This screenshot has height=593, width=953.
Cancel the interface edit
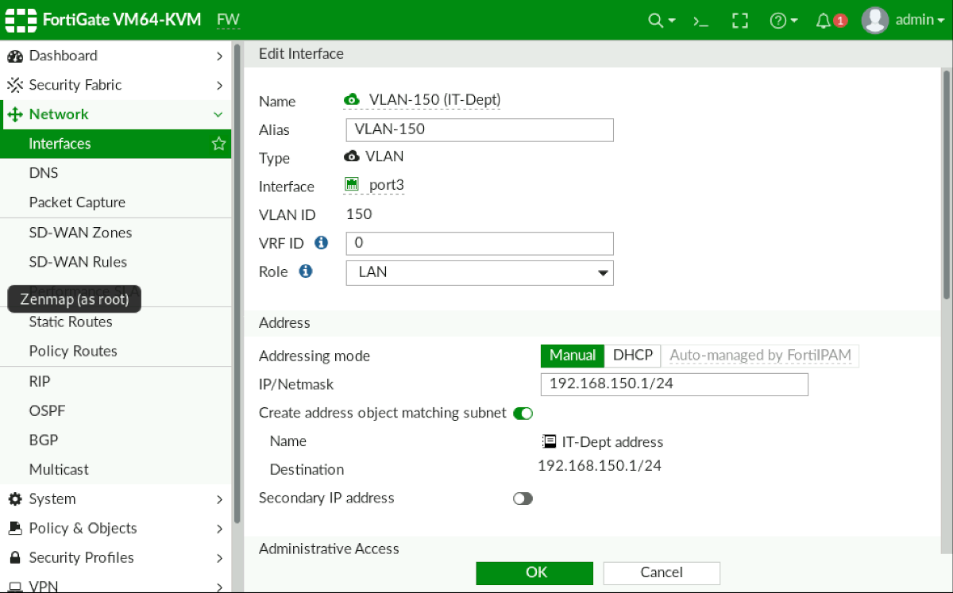[662, 572]
